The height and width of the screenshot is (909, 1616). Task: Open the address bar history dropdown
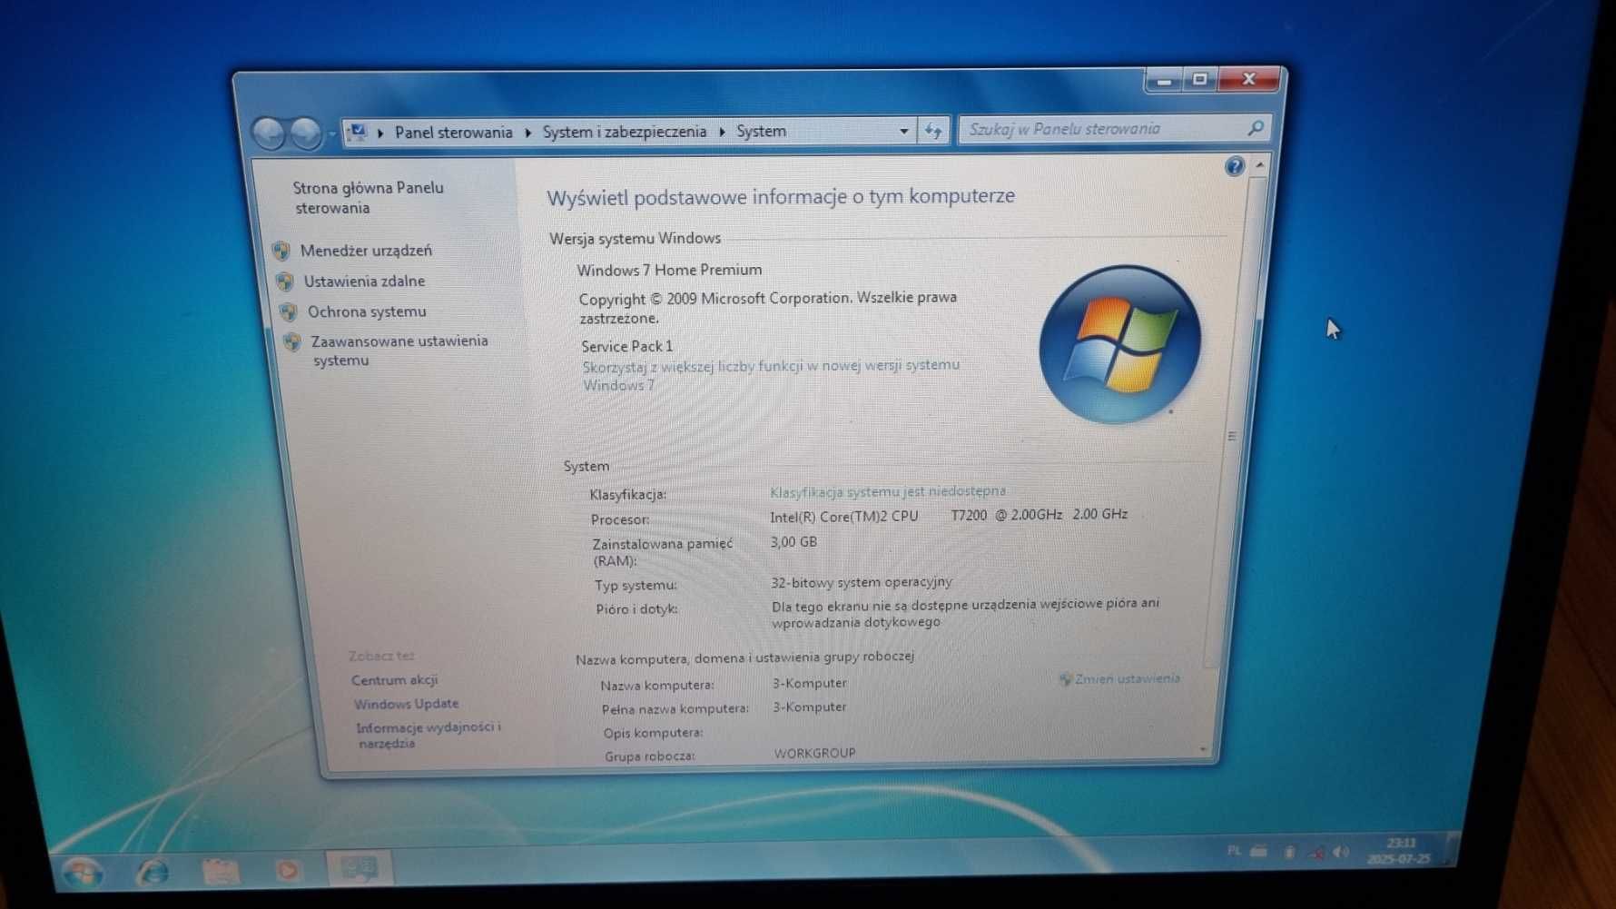pos(903,131)
